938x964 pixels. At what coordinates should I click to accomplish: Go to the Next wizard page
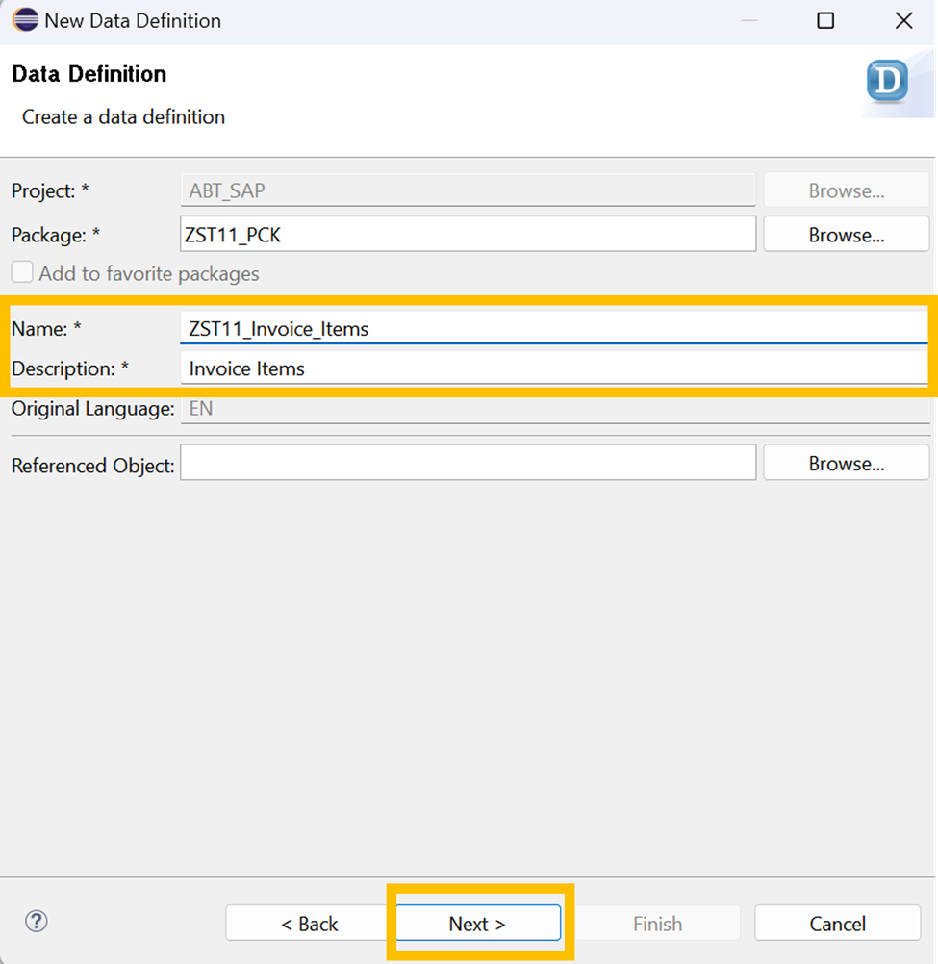pos(477,923)
